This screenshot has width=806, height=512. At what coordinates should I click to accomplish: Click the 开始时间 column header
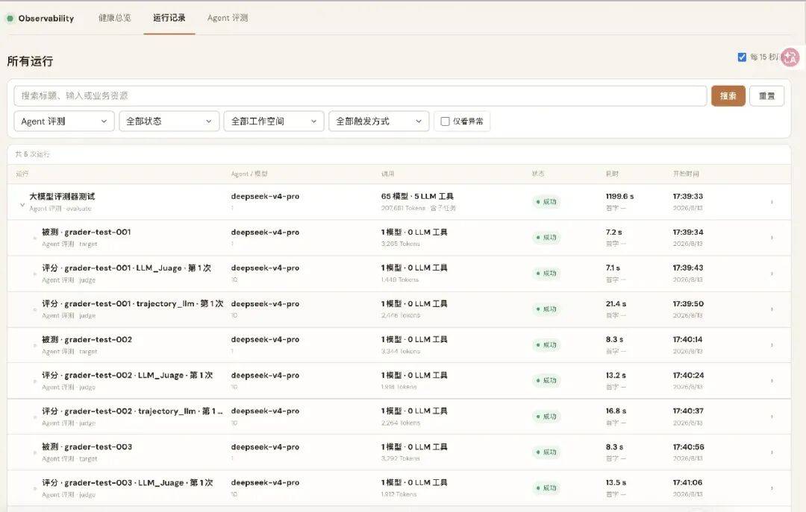point(686,174)
